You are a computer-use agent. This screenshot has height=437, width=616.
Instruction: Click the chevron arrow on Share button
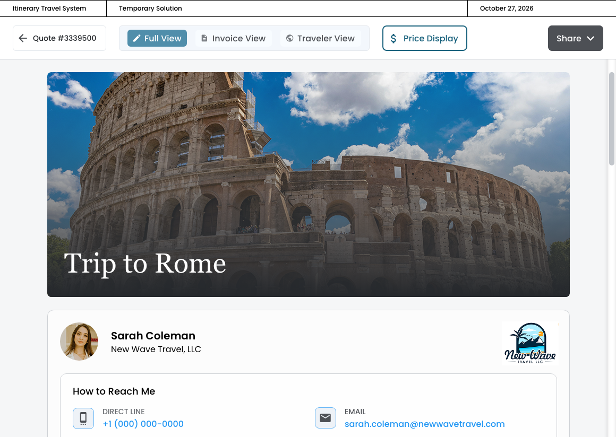click(591, 38)
